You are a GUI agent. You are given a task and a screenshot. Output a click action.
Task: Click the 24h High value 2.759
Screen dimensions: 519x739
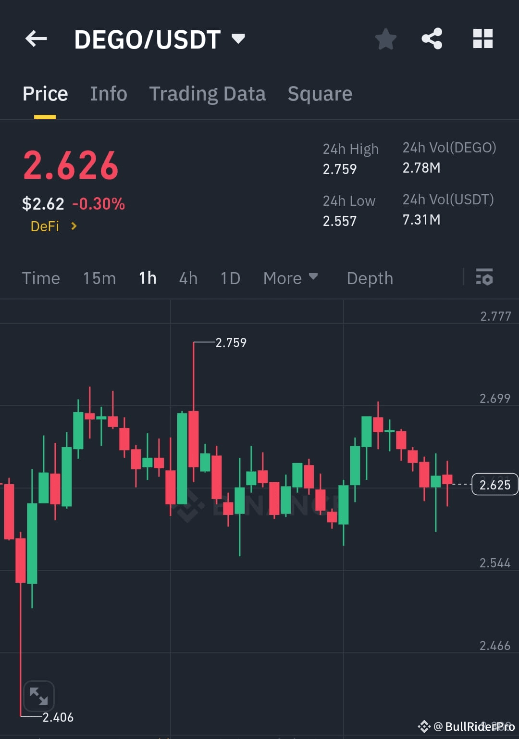[339, 169]
